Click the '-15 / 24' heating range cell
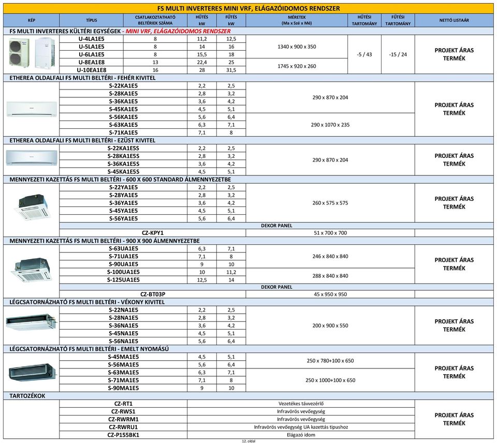 click(398, 54)
